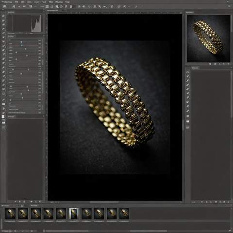Click the bracelet preview in the top-right navigator panel
This screenshot has height=233, width=233.
tap(209, 38)
